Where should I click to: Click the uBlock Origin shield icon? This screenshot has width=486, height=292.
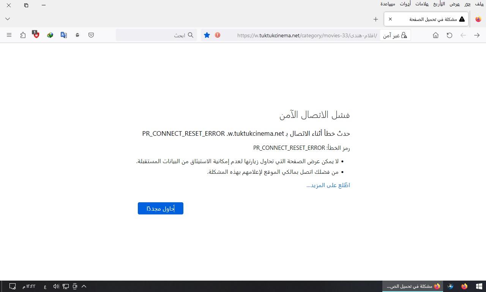click(x=36, y=35)
